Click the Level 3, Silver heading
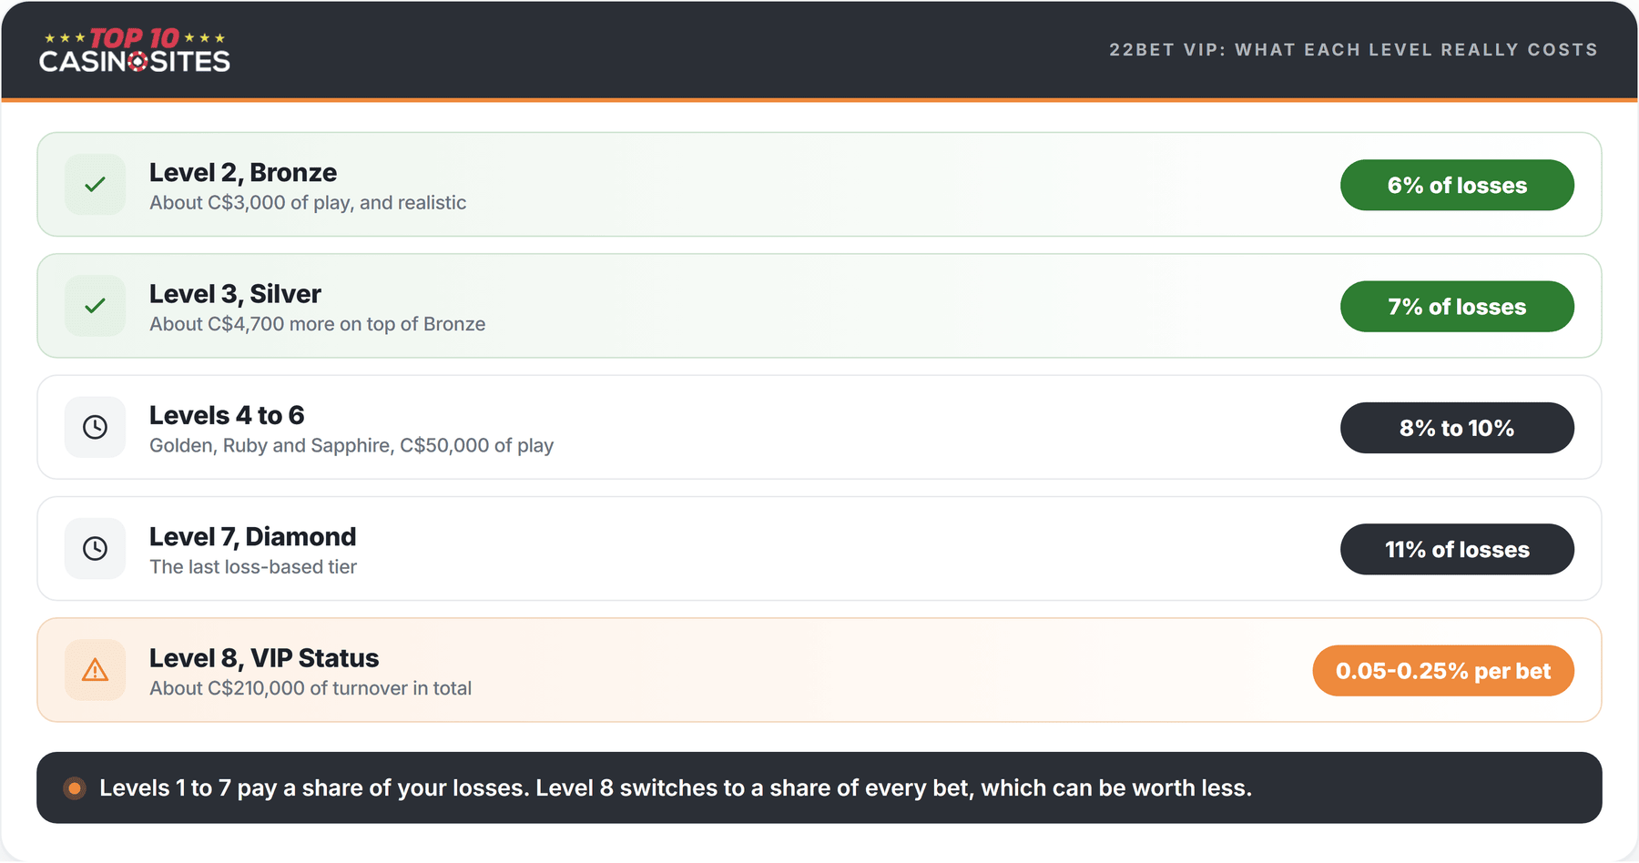The height and width of the screenshot is (863, 1639). pos(235,293)
